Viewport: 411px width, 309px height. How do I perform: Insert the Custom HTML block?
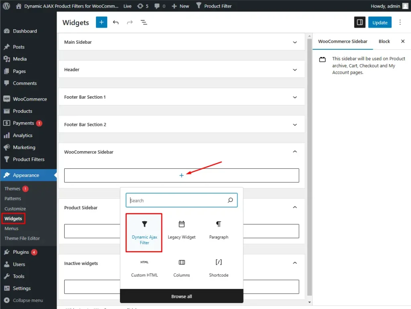click(x=144, y=269)
